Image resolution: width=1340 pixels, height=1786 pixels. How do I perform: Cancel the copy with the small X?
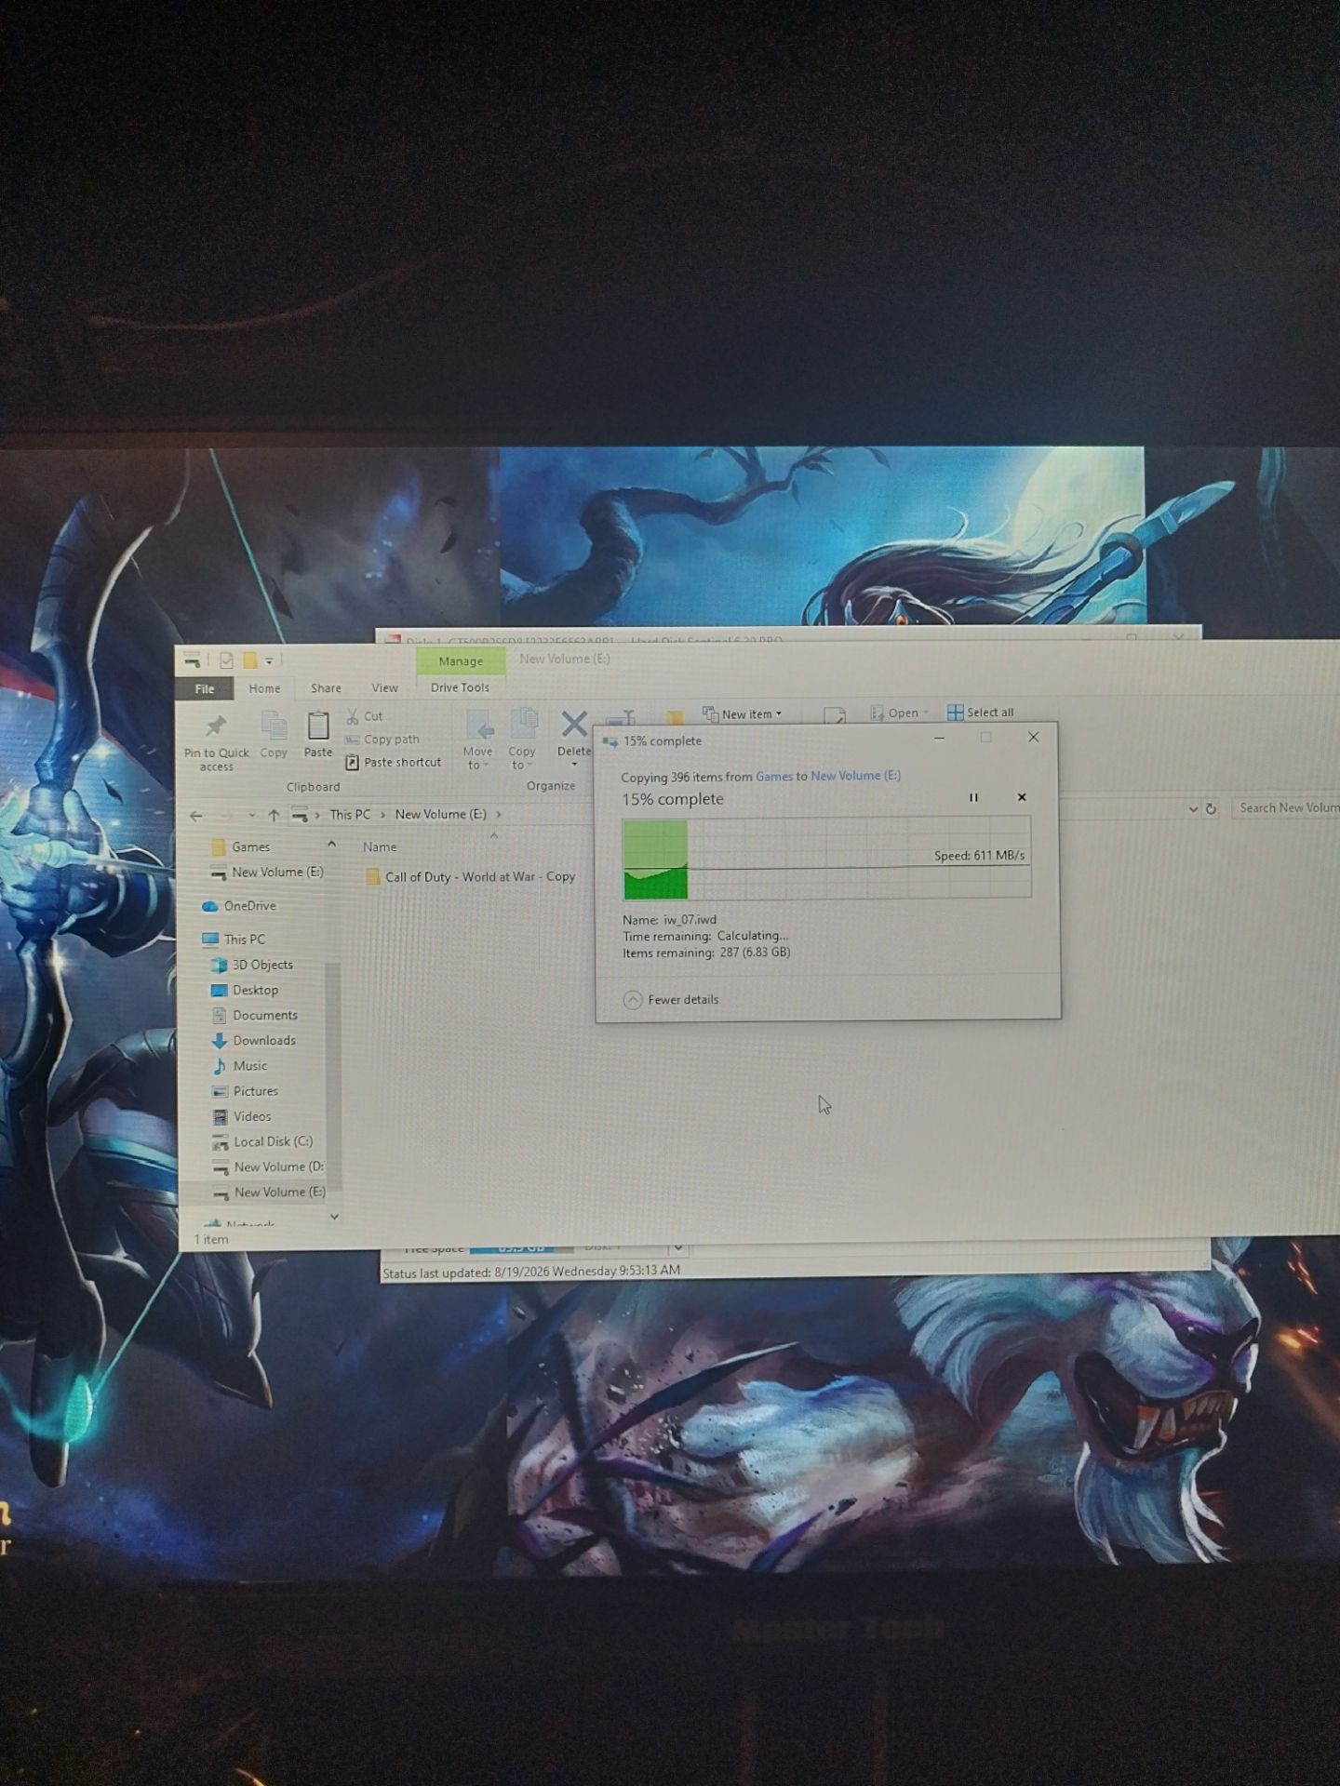pyautogui.click(x=1022, y=797)
